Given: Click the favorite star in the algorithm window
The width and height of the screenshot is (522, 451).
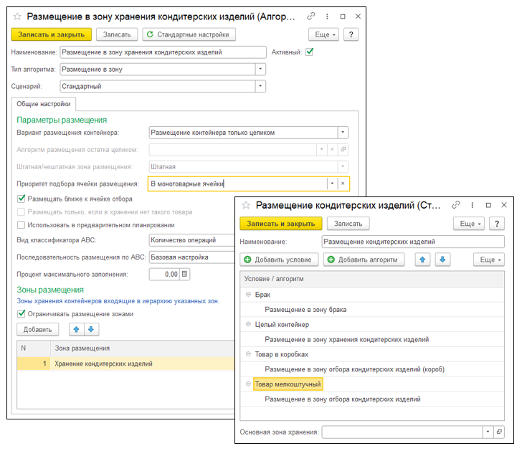Looking at the screenshot, I should (17, 16).
